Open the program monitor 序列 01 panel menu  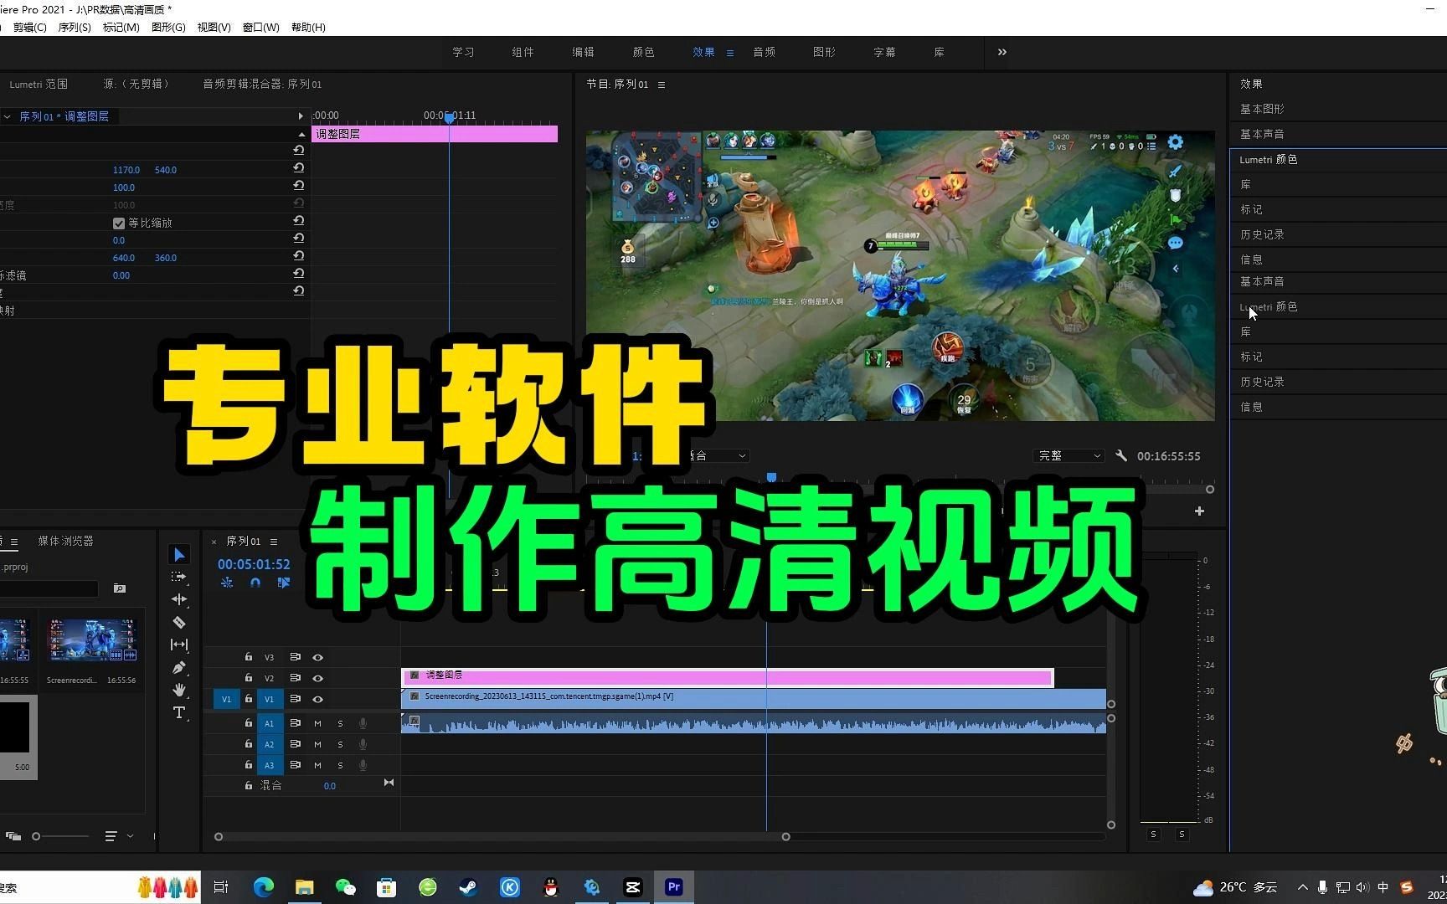pyautogui.click(x=662, y=85)
